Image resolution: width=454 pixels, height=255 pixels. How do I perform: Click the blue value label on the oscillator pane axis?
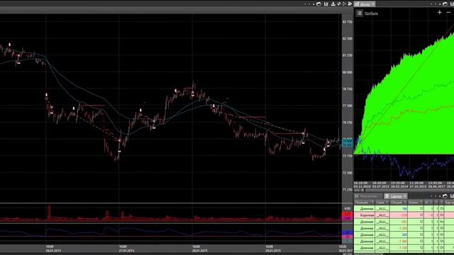pos(347,232)
